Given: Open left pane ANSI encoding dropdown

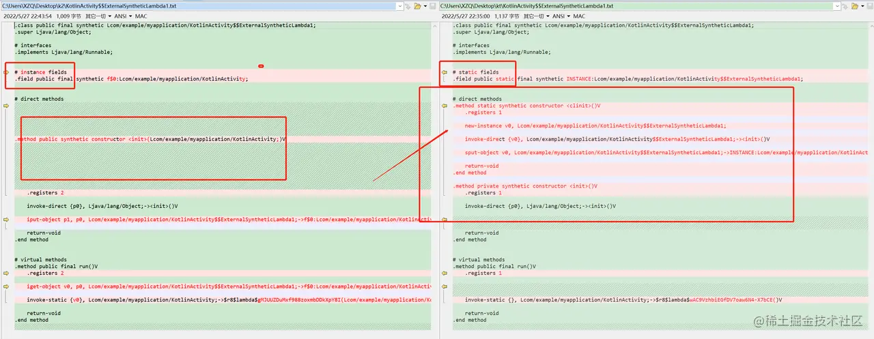Looking at the screenshot, I should [x=122, y=16].
